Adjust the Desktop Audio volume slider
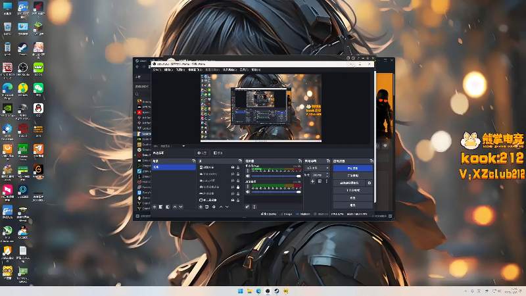526x296 pixels. tap(276, 191)
